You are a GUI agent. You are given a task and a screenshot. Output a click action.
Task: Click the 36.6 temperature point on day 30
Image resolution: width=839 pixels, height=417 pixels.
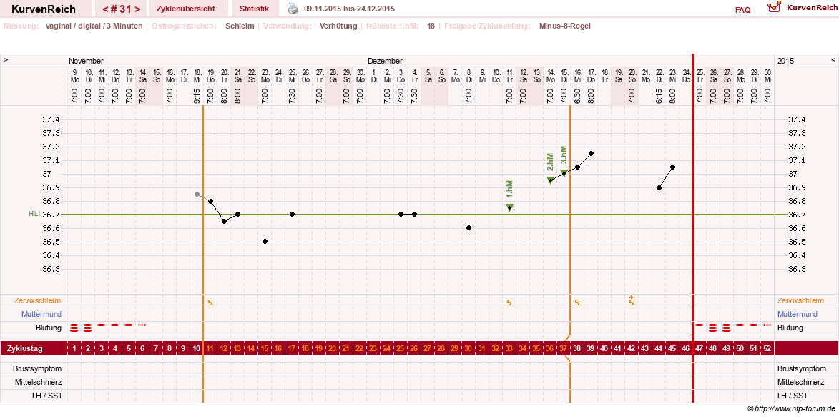coord(468,228)
